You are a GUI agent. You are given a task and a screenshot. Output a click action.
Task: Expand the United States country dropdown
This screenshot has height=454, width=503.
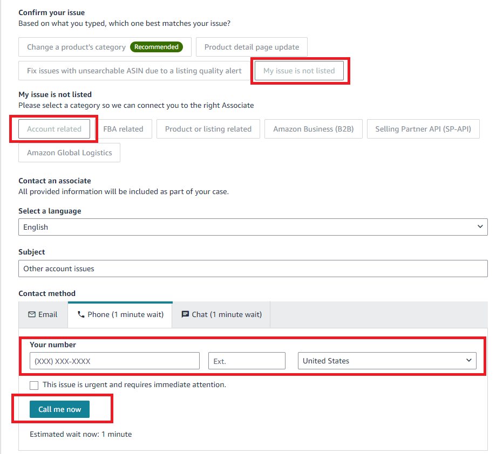(388, 360)
